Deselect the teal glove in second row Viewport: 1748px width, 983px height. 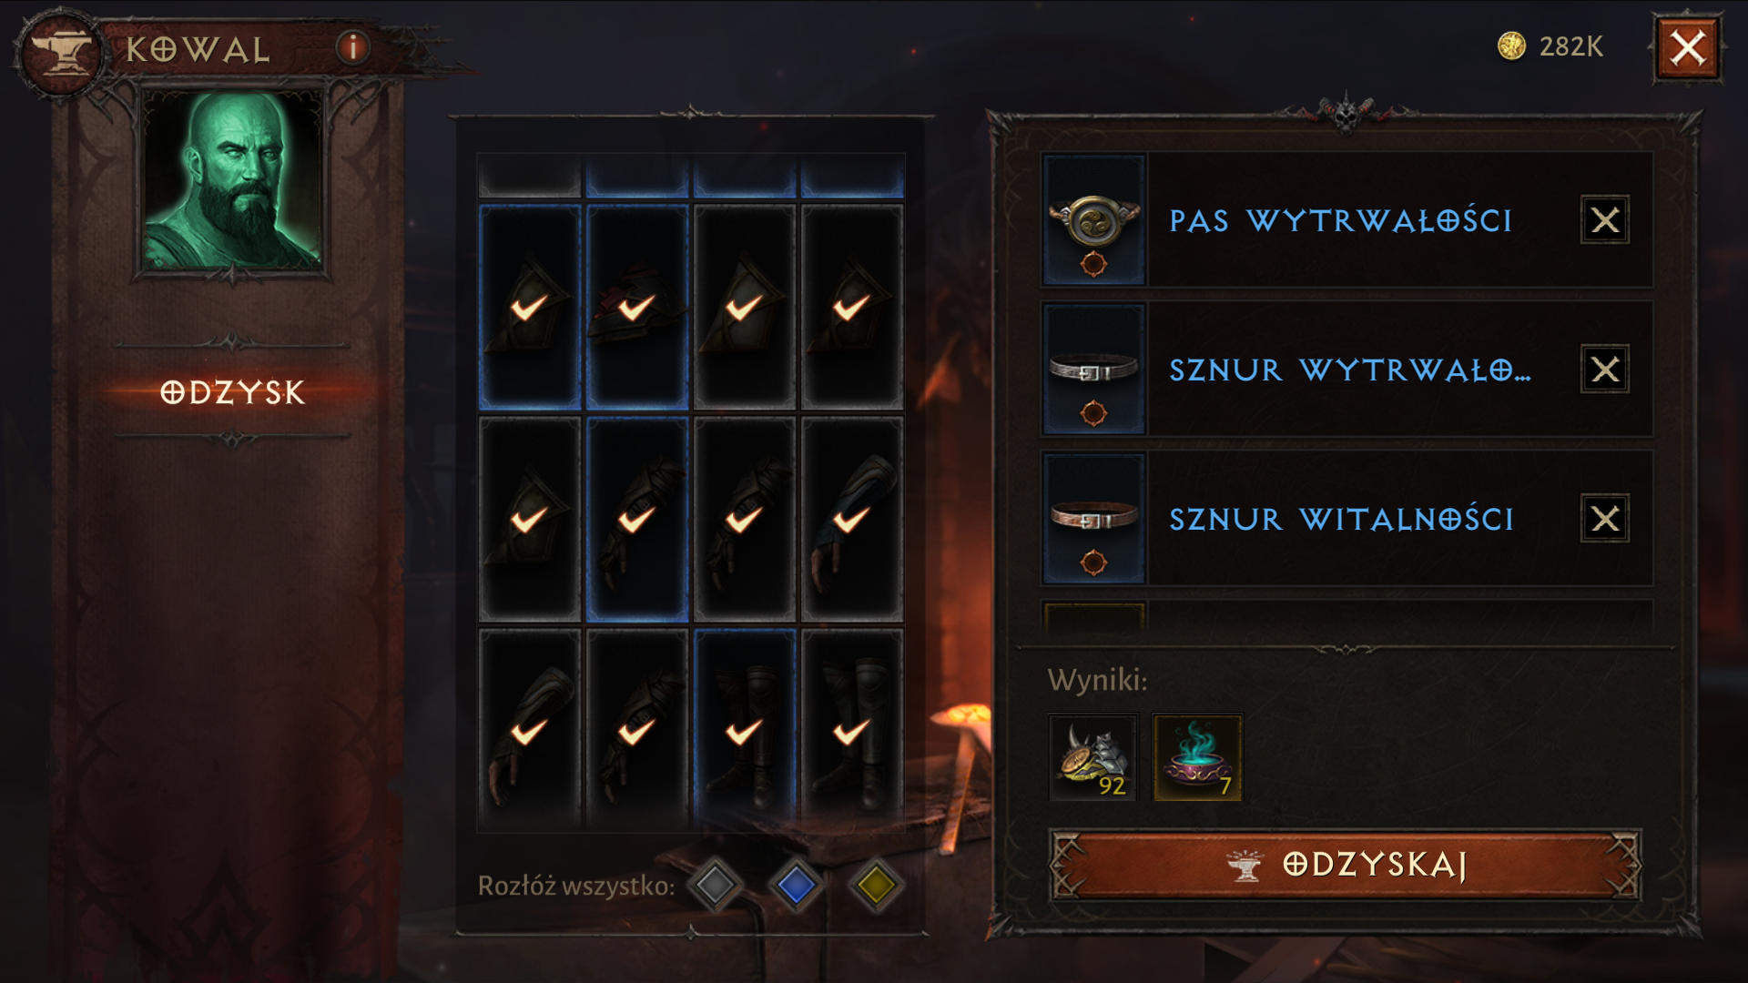point(852,520)
